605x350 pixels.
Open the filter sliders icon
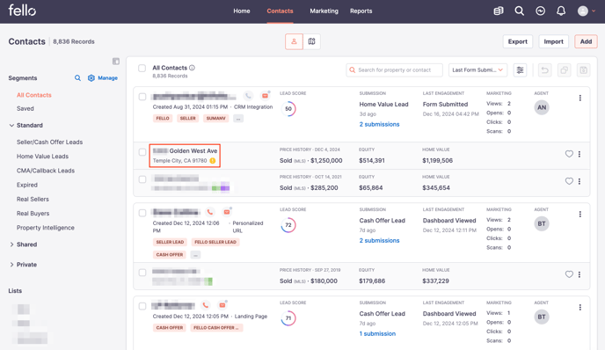[520, 69]
